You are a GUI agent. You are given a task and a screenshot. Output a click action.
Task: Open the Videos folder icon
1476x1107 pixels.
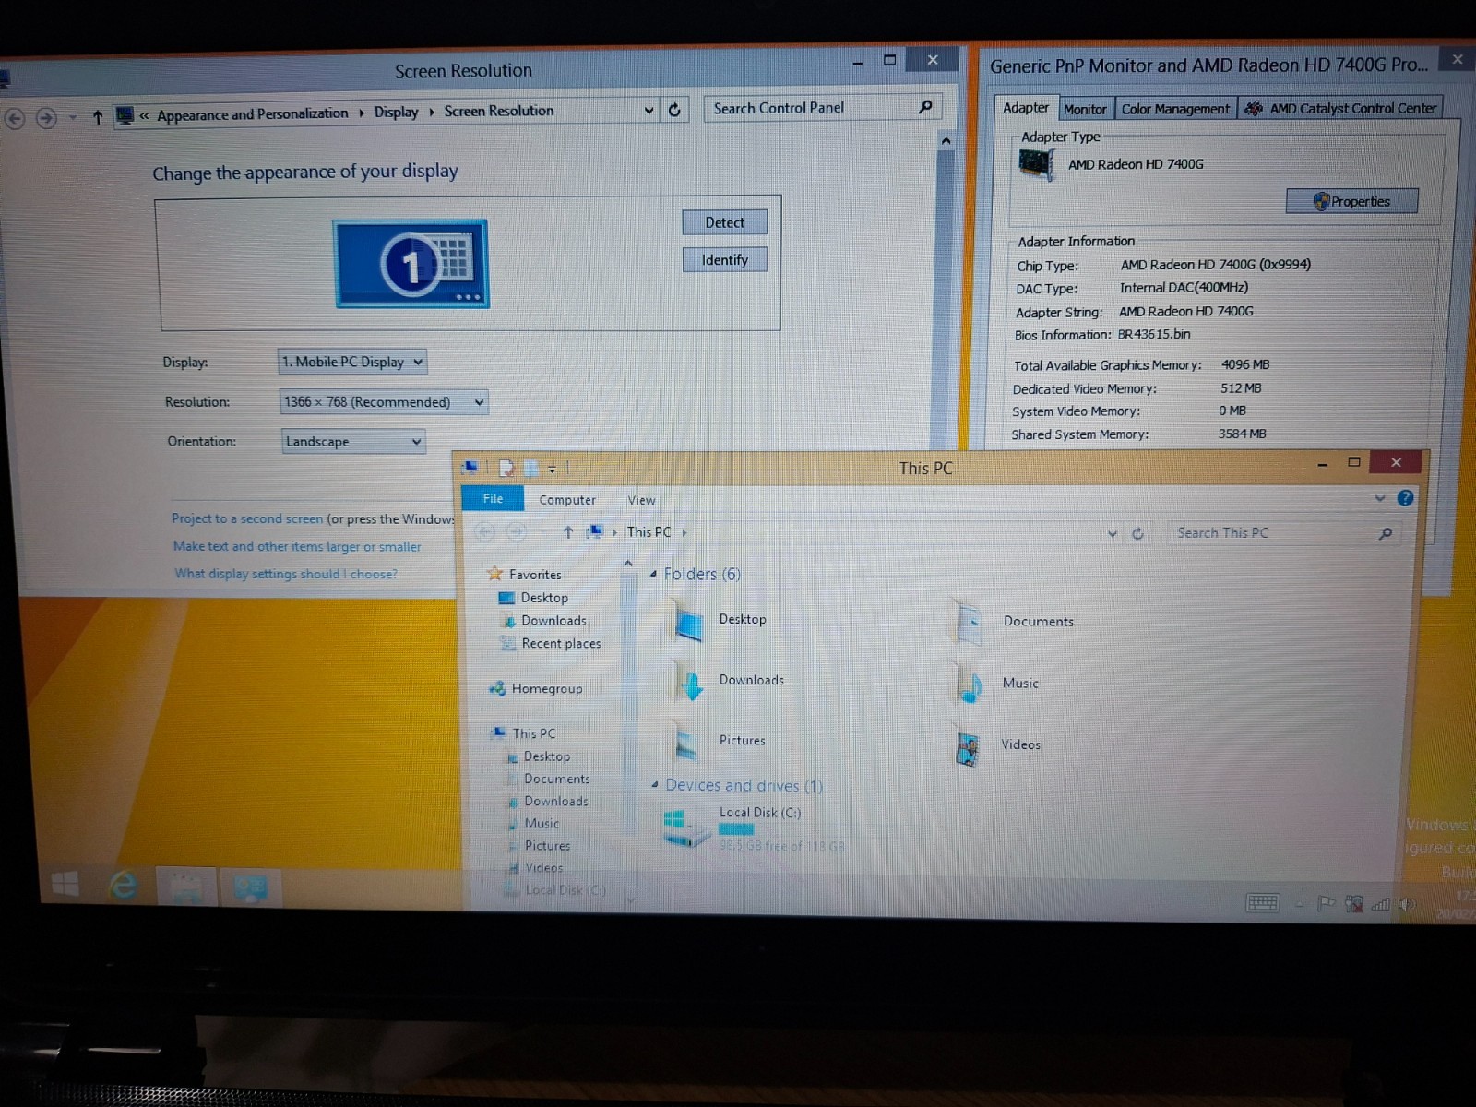click(x=967, y=747)
